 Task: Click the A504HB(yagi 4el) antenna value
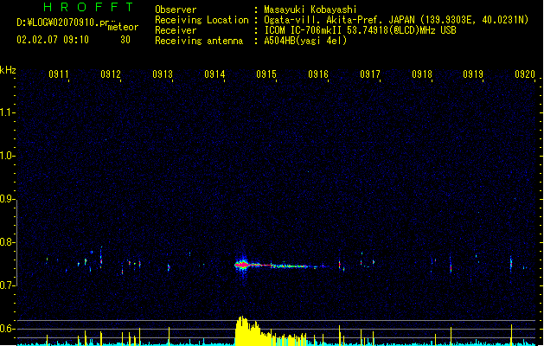click(305, 41)
